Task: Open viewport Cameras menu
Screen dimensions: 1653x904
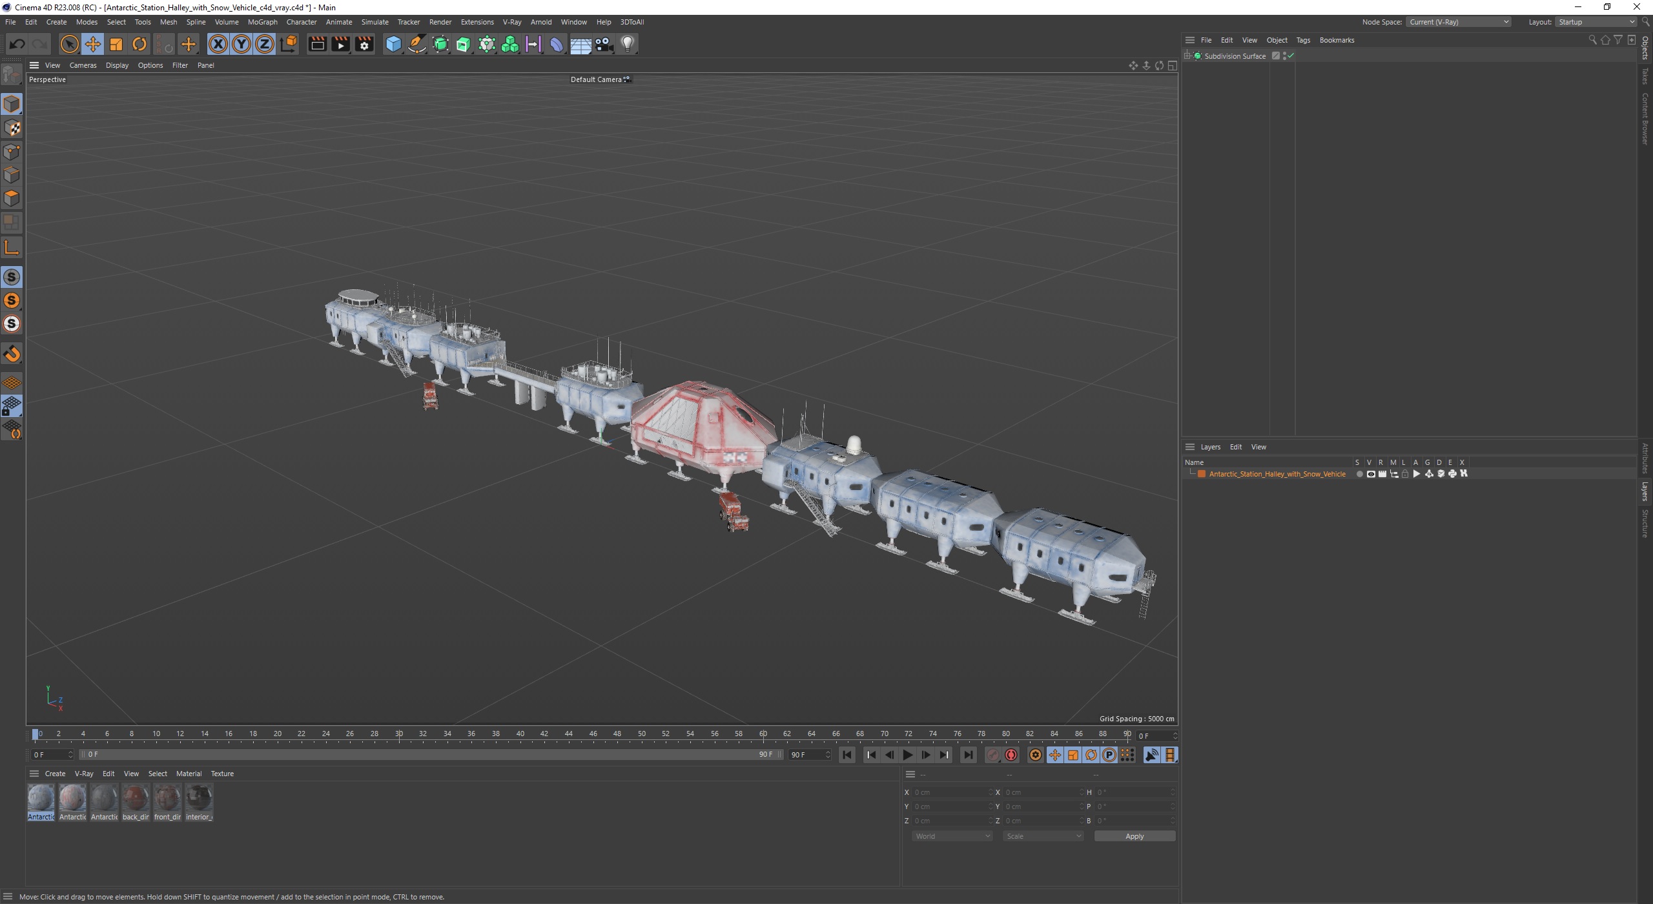Action: click(x=83, y=65)
